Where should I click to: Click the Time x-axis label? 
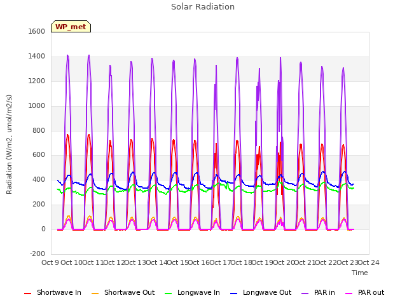(x=360, y=273)
